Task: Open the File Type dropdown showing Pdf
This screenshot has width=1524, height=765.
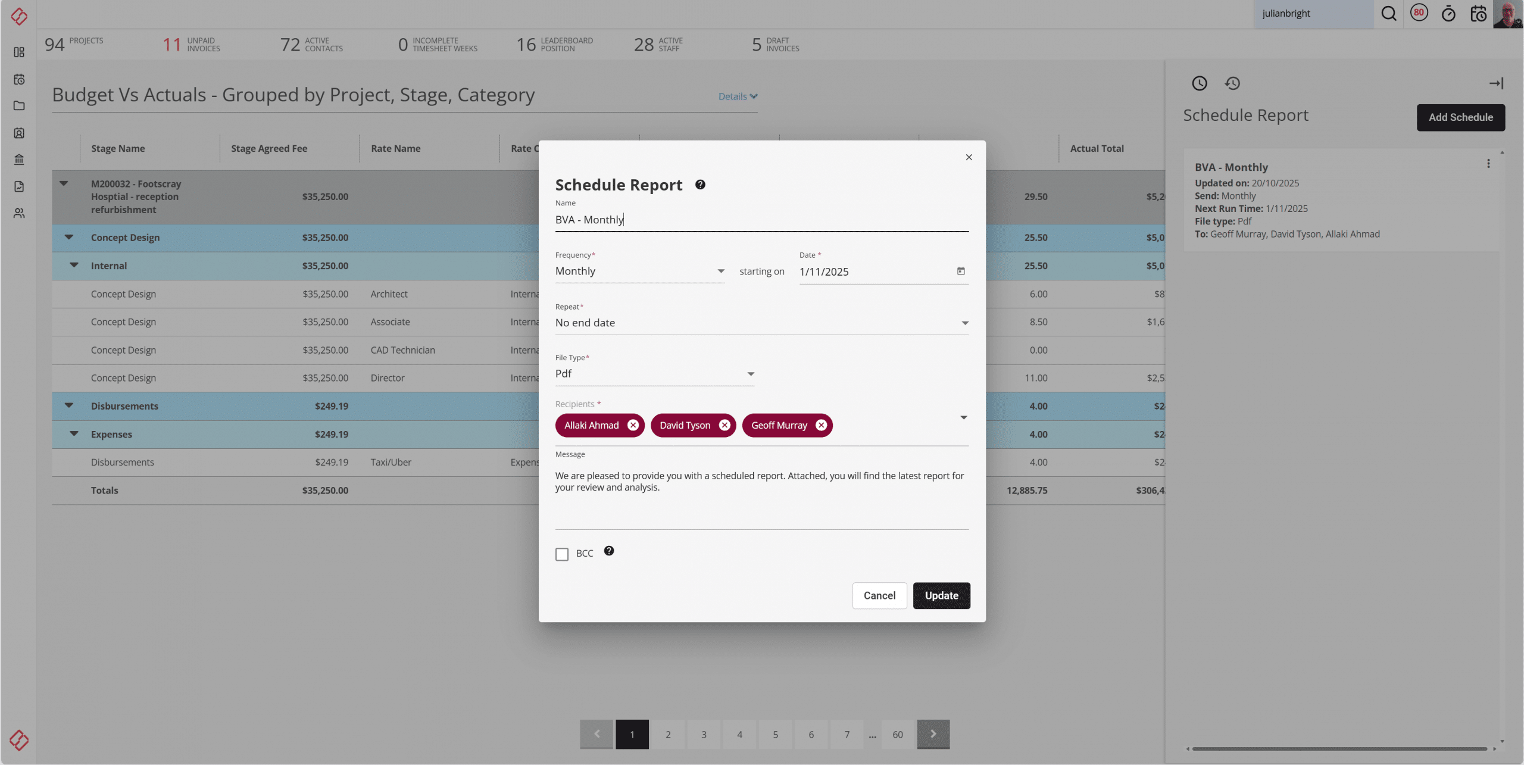Action: [x=654, y=374]
